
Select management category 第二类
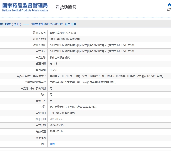tap(53, 64)
